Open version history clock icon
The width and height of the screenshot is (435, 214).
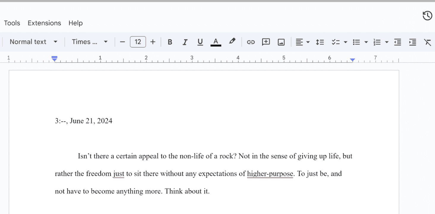pos(427,16)
